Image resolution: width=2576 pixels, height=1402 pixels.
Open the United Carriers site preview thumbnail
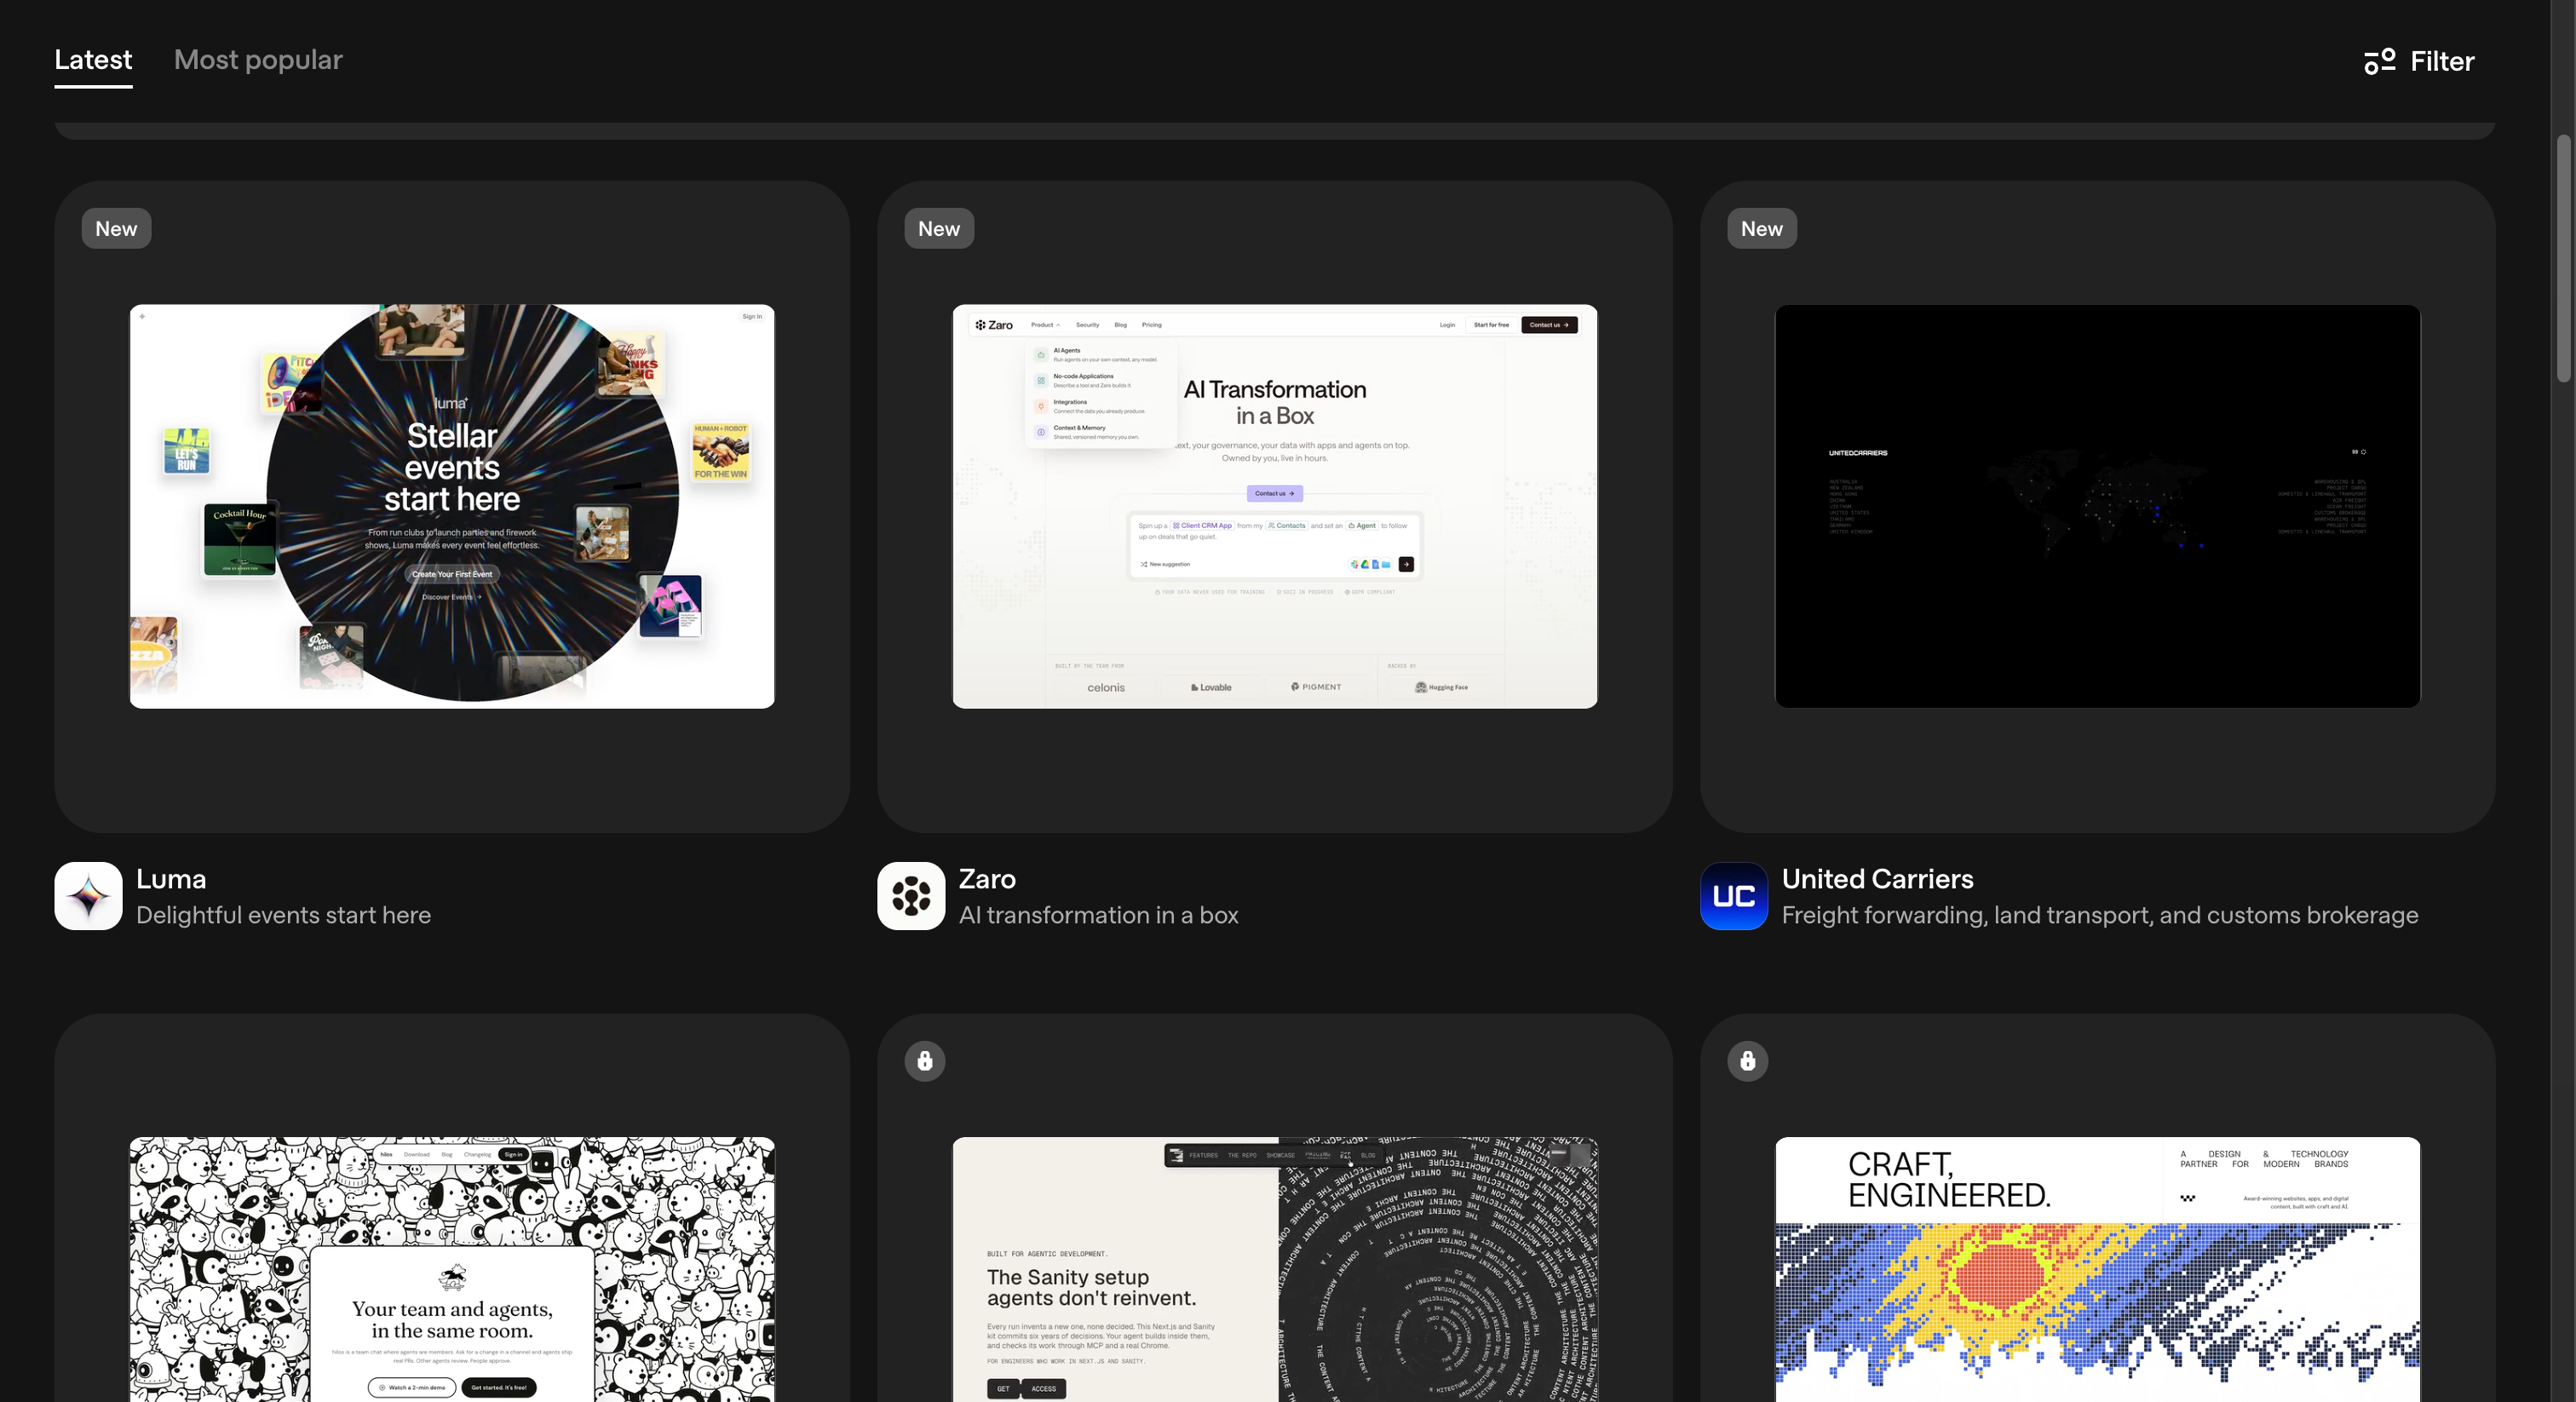(x=2098, y=506)
